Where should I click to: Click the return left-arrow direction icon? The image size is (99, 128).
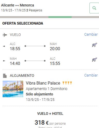4,61
